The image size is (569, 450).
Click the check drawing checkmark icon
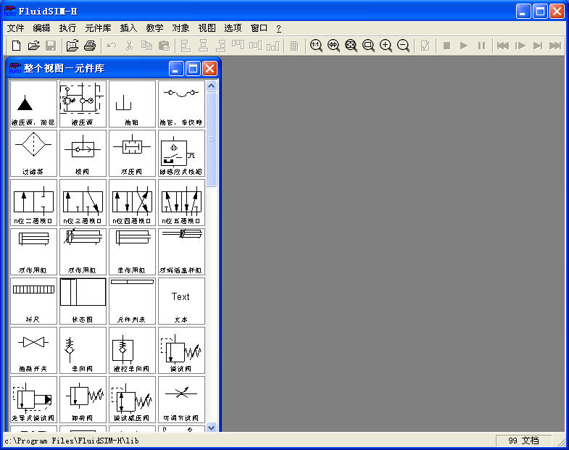(x=425, y=46)
